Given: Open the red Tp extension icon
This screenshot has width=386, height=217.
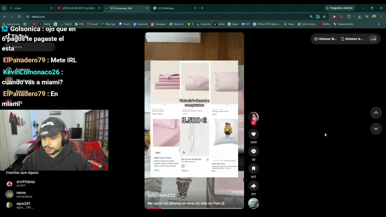Looking at the screenshot, I should coord(341,17).
